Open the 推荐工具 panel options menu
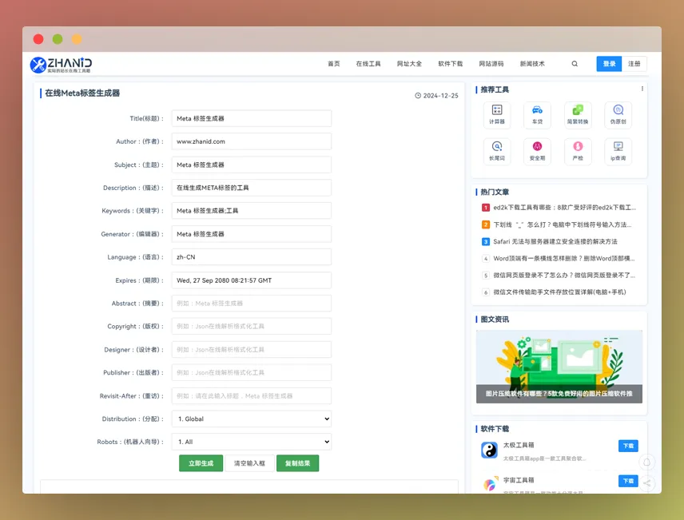This screenshot has width=684, height=520. tap(642, 88)
